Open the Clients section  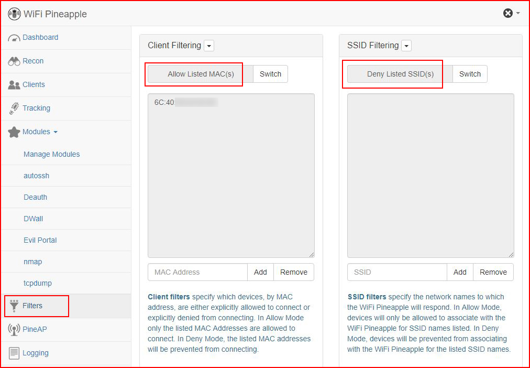34,84
